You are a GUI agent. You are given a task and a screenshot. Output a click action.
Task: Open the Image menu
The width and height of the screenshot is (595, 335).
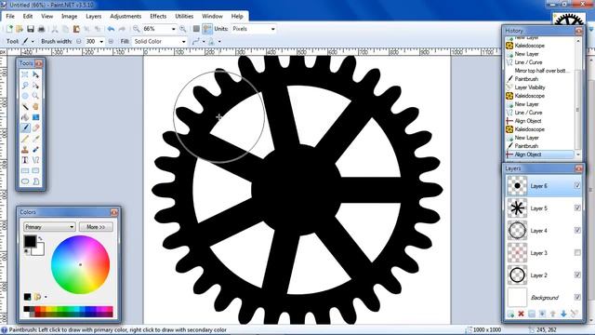(x=69, y=17)
